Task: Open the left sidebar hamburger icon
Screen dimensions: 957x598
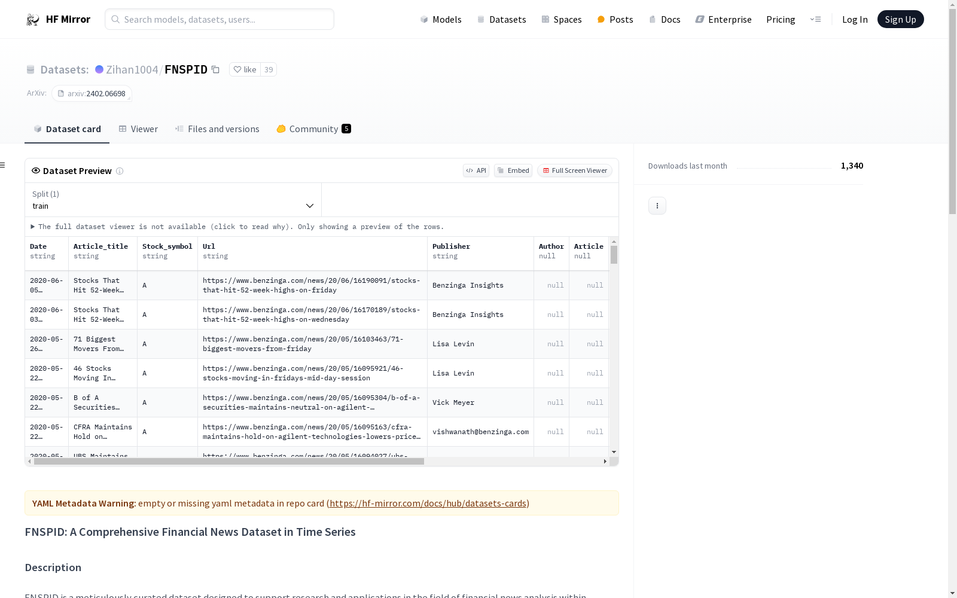Action: 3,165
